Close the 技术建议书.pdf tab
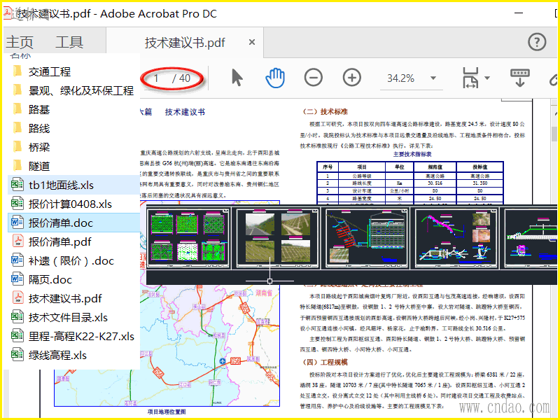 (x=252, y=42)
